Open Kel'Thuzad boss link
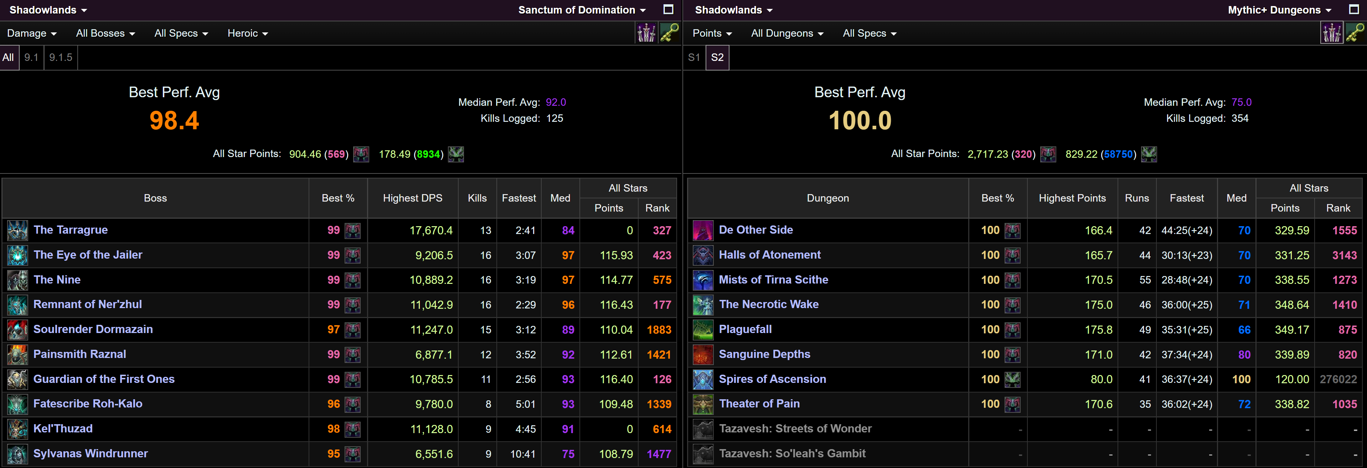This screenshot has width=1367, height=468. 63,429
